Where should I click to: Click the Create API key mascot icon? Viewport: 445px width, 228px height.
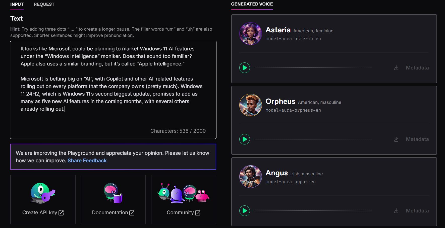(43, 193)
